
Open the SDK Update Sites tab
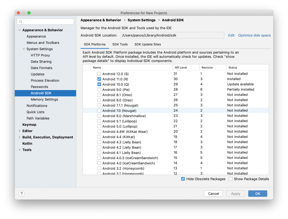tap(148, 44)
